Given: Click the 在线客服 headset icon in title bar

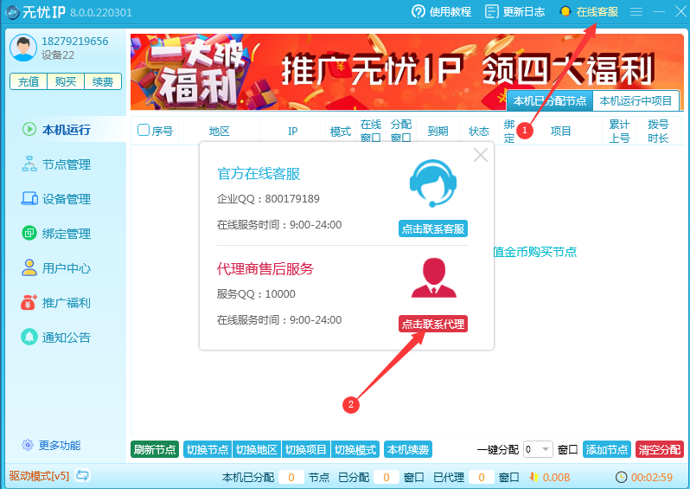Looking at the screenshot, I should click(565, 11).
